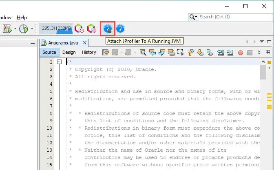Expand hidden editor toolbar items chevron
The image size is (274, 170).
click(259, 52)
